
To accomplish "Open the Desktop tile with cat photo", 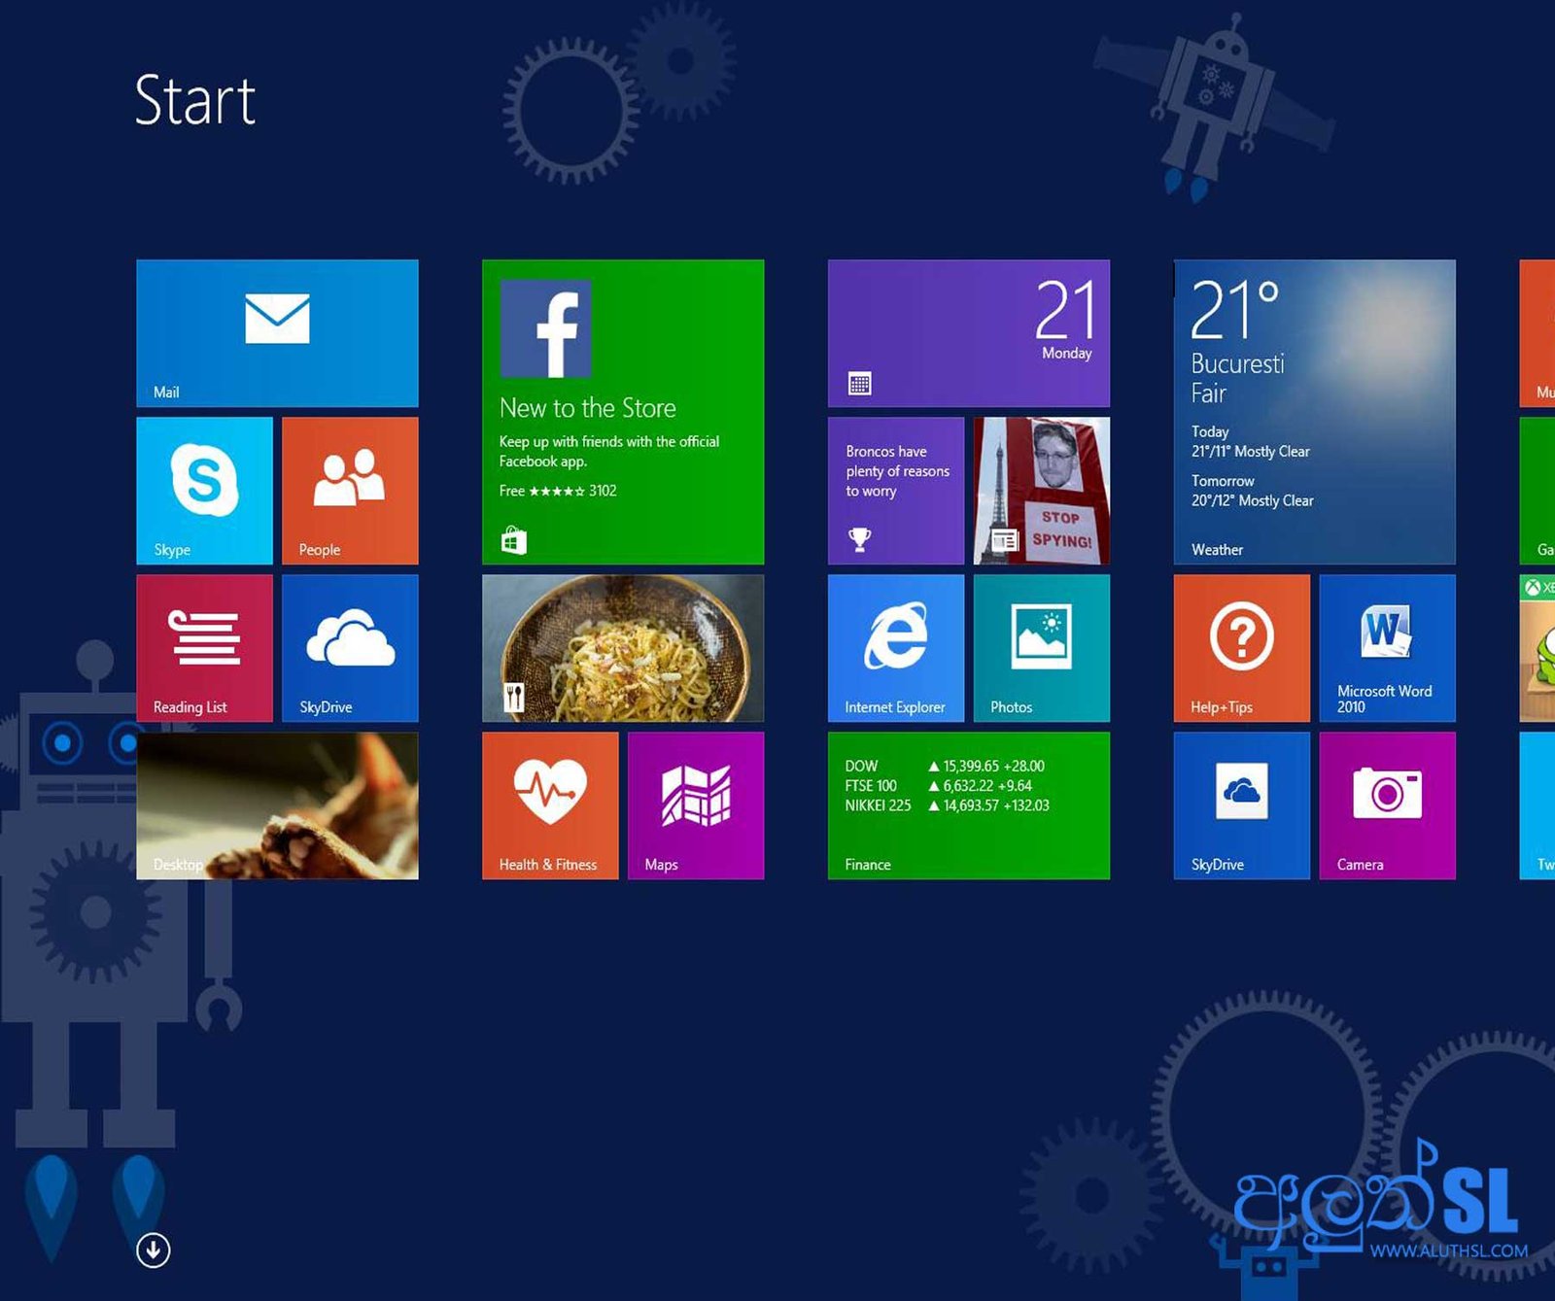I will click(x=277, y=805).
